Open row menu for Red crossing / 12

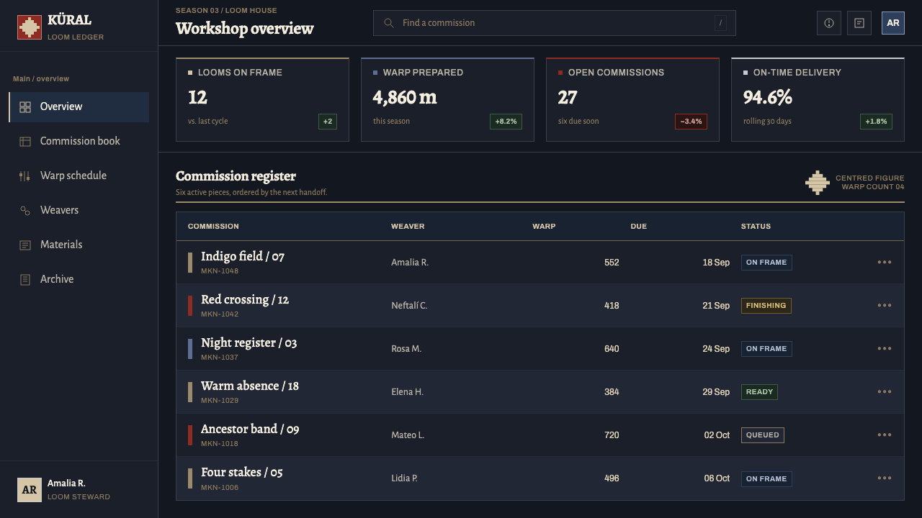(x=885, y=305)
